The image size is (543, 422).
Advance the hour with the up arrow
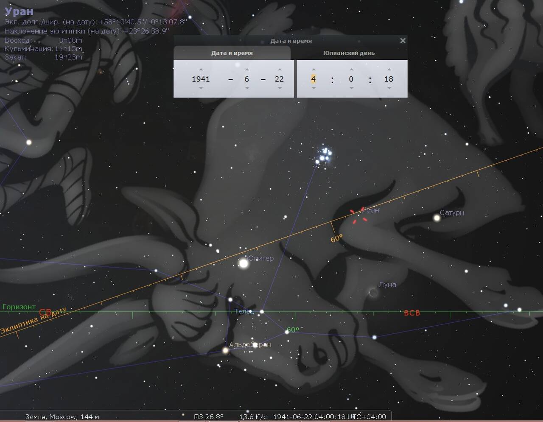pos(313,70)
